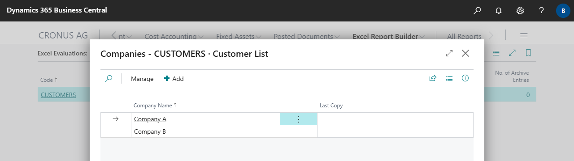The width and height of the screenshot is (574, 161).
Task: Open notifications bell
Action: 499,11
